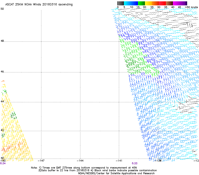Click the longitude label '-141'
199x175 pixels.
(119, 161)
